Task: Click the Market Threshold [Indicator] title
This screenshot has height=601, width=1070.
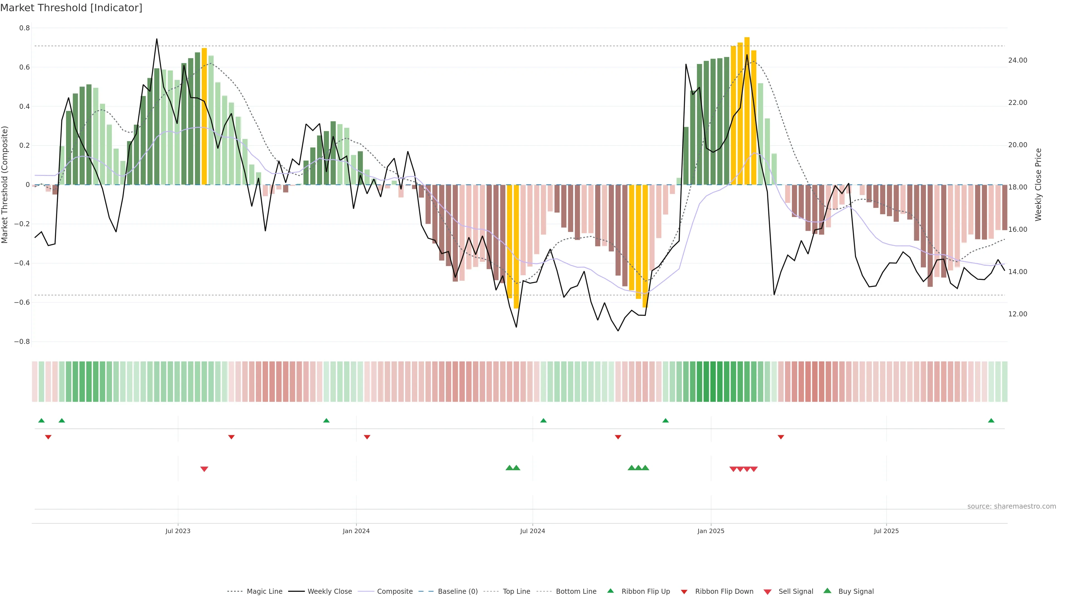Action: click(x=71, y=8)
